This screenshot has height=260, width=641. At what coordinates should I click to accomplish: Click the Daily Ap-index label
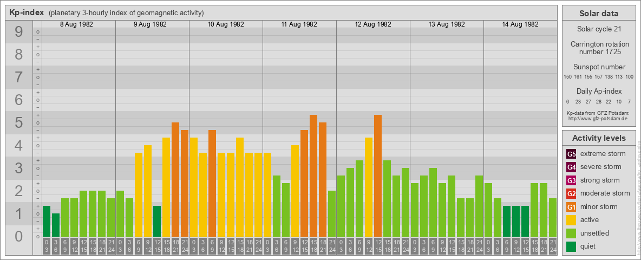click(x=598, y=91)
